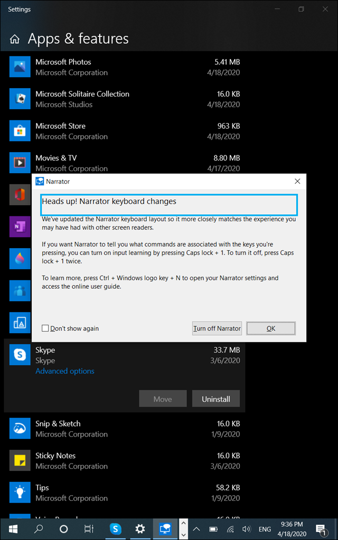This screenshot has width=338, height=540.
Task: Click the 5.41 MB size value
Action: click(227, 62)
